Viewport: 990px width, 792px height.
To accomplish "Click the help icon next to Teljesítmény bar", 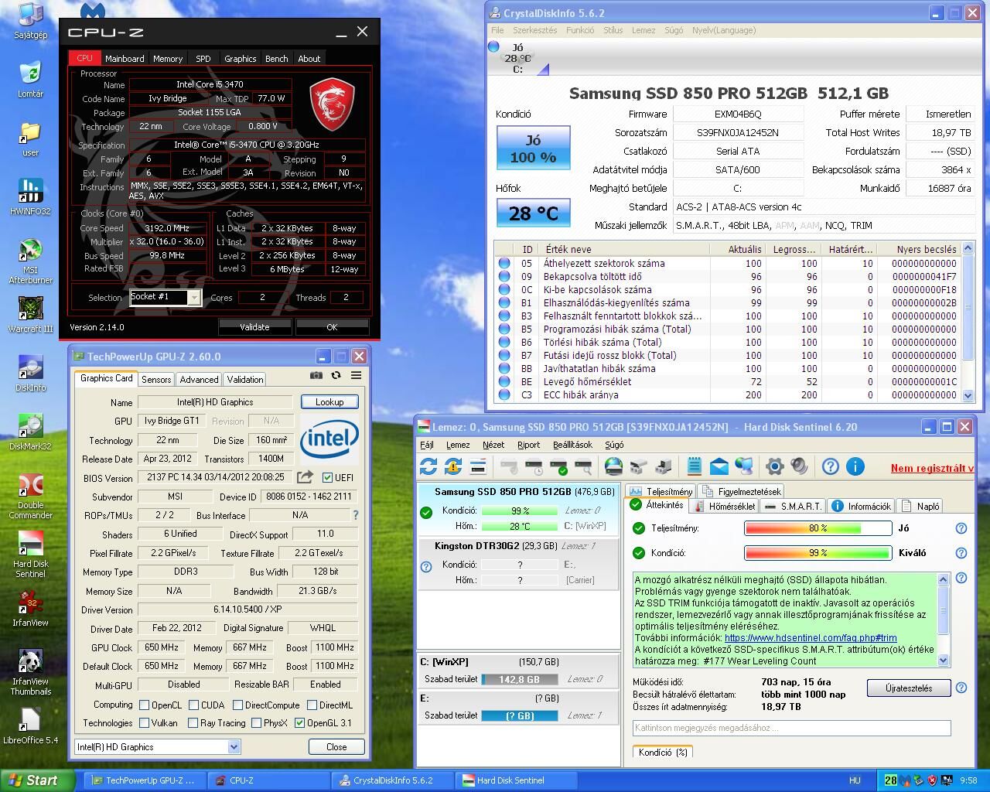I will coord(961,528).
